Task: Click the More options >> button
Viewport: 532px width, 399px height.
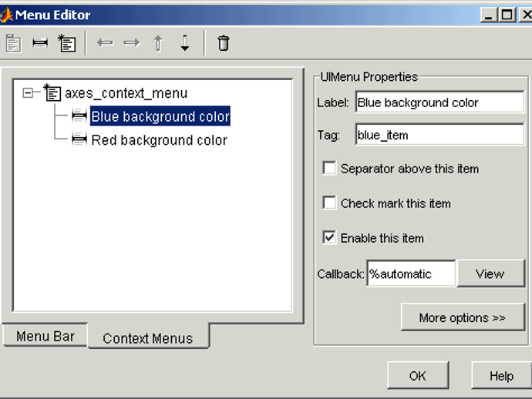Action: pos(463,317)
